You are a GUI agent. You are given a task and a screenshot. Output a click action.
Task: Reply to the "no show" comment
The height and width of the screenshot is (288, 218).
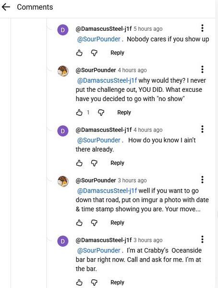click(x=124, y=113)
